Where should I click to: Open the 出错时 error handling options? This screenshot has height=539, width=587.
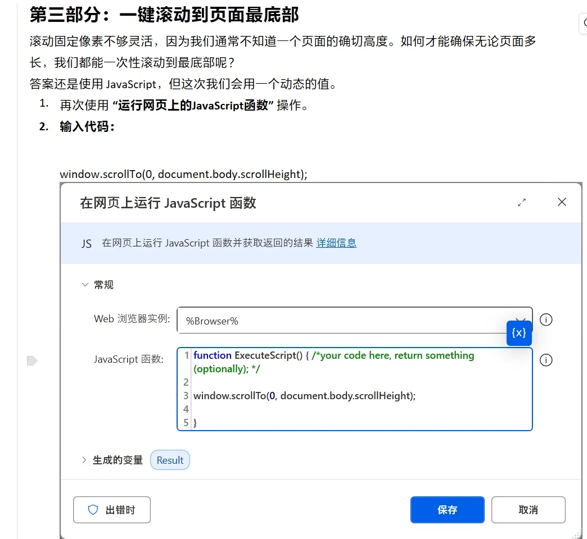pyautogui.click(x=112, y=509)
